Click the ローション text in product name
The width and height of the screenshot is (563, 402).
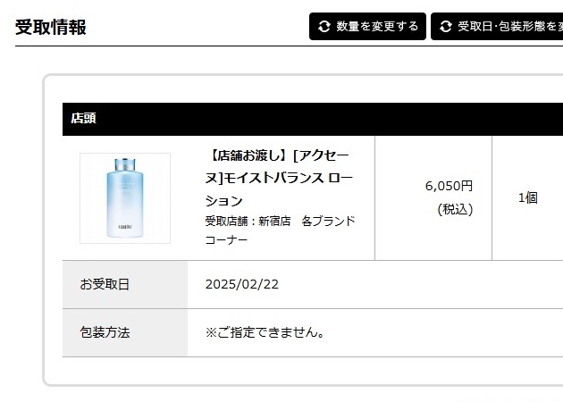[x=223, y=200]
